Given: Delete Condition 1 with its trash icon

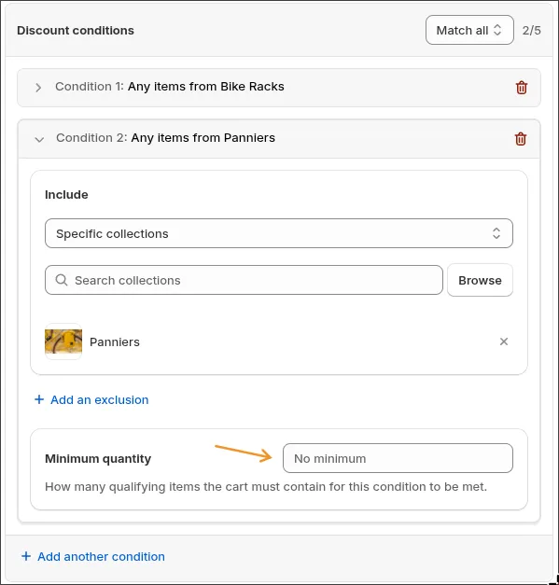Looking at the screenshot, I should click(x=522, y=88).
